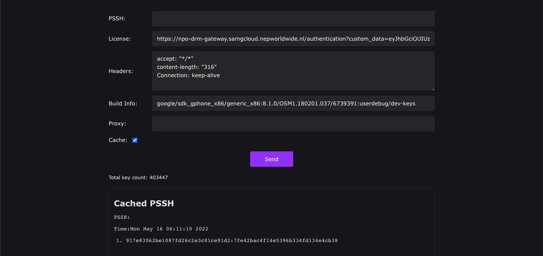Focus the License URL input field
543x256 pixels.
coord(293,38)
